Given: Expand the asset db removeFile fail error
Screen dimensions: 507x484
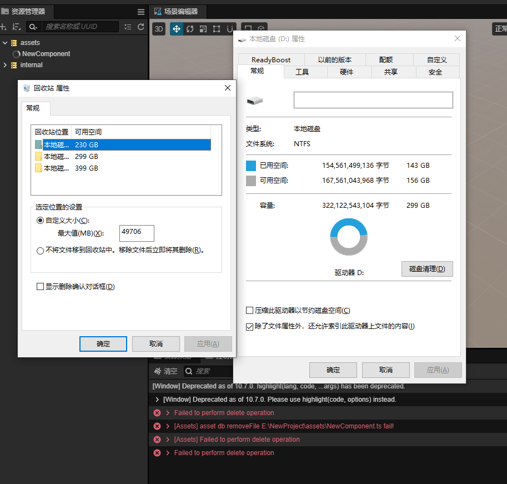Looking at the screenshot, I should point(168,426).
